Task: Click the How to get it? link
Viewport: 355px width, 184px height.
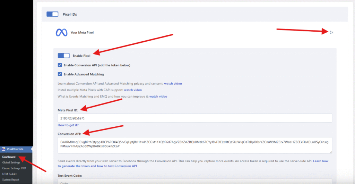Action: [x=68, y=125]
